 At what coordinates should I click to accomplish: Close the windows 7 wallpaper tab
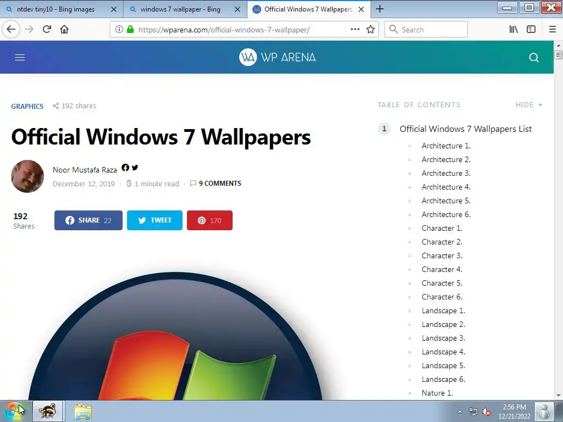[238, 9]
